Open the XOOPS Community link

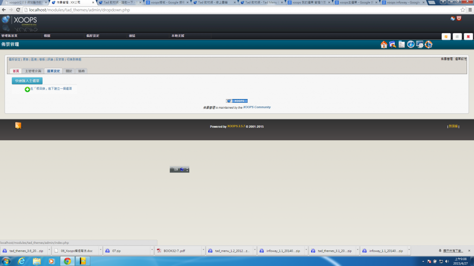pos(257,107)
